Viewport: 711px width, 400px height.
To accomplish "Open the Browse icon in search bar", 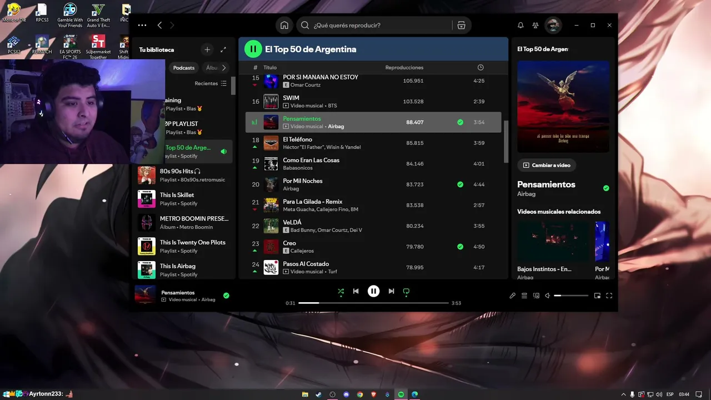I will click(x=461, y=25).
